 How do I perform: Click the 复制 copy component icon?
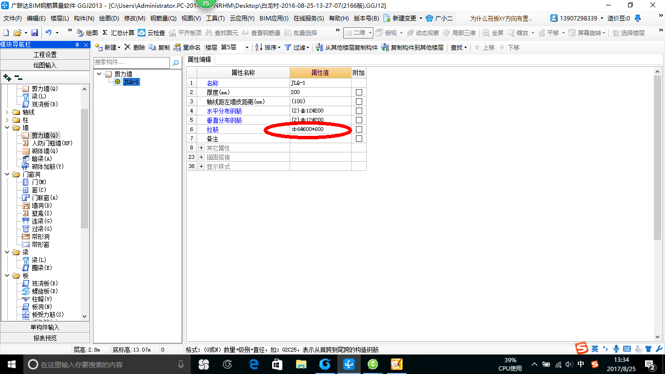(x=152, y=47)
